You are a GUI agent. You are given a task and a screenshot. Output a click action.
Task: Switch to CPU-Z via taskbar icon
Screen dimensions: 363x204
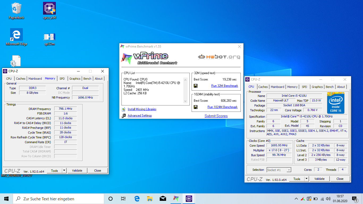pos(189,199)
